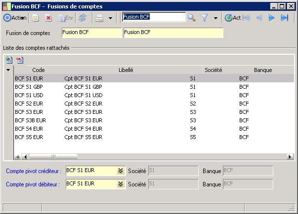Click the add attached account icon

pos(8,60)
